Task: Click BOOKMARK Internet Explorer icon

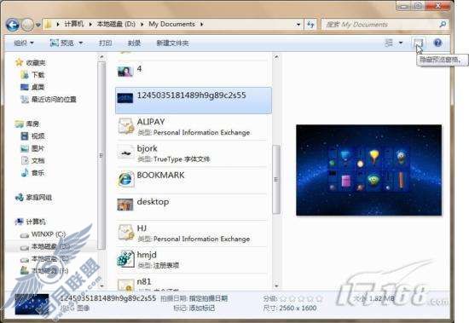Action: pos(125,179)
